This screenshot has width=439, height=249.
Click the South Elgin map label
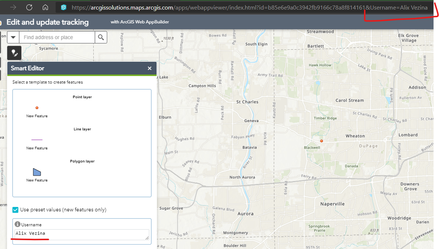point(257,44)
